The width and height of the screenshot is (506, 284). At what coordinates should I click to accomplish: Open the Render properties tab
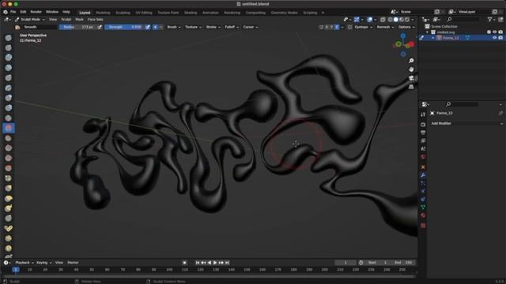click(x=423, y=125)
